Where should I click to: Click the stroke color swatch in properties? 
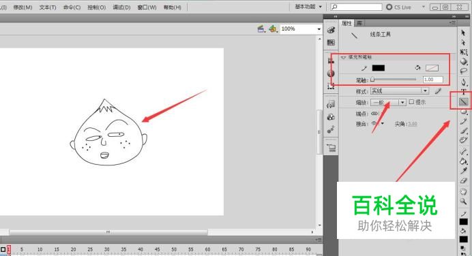(379, 68)
